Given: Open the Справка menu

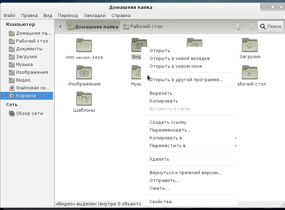Looking at the screenshot, I should (121, 15).
